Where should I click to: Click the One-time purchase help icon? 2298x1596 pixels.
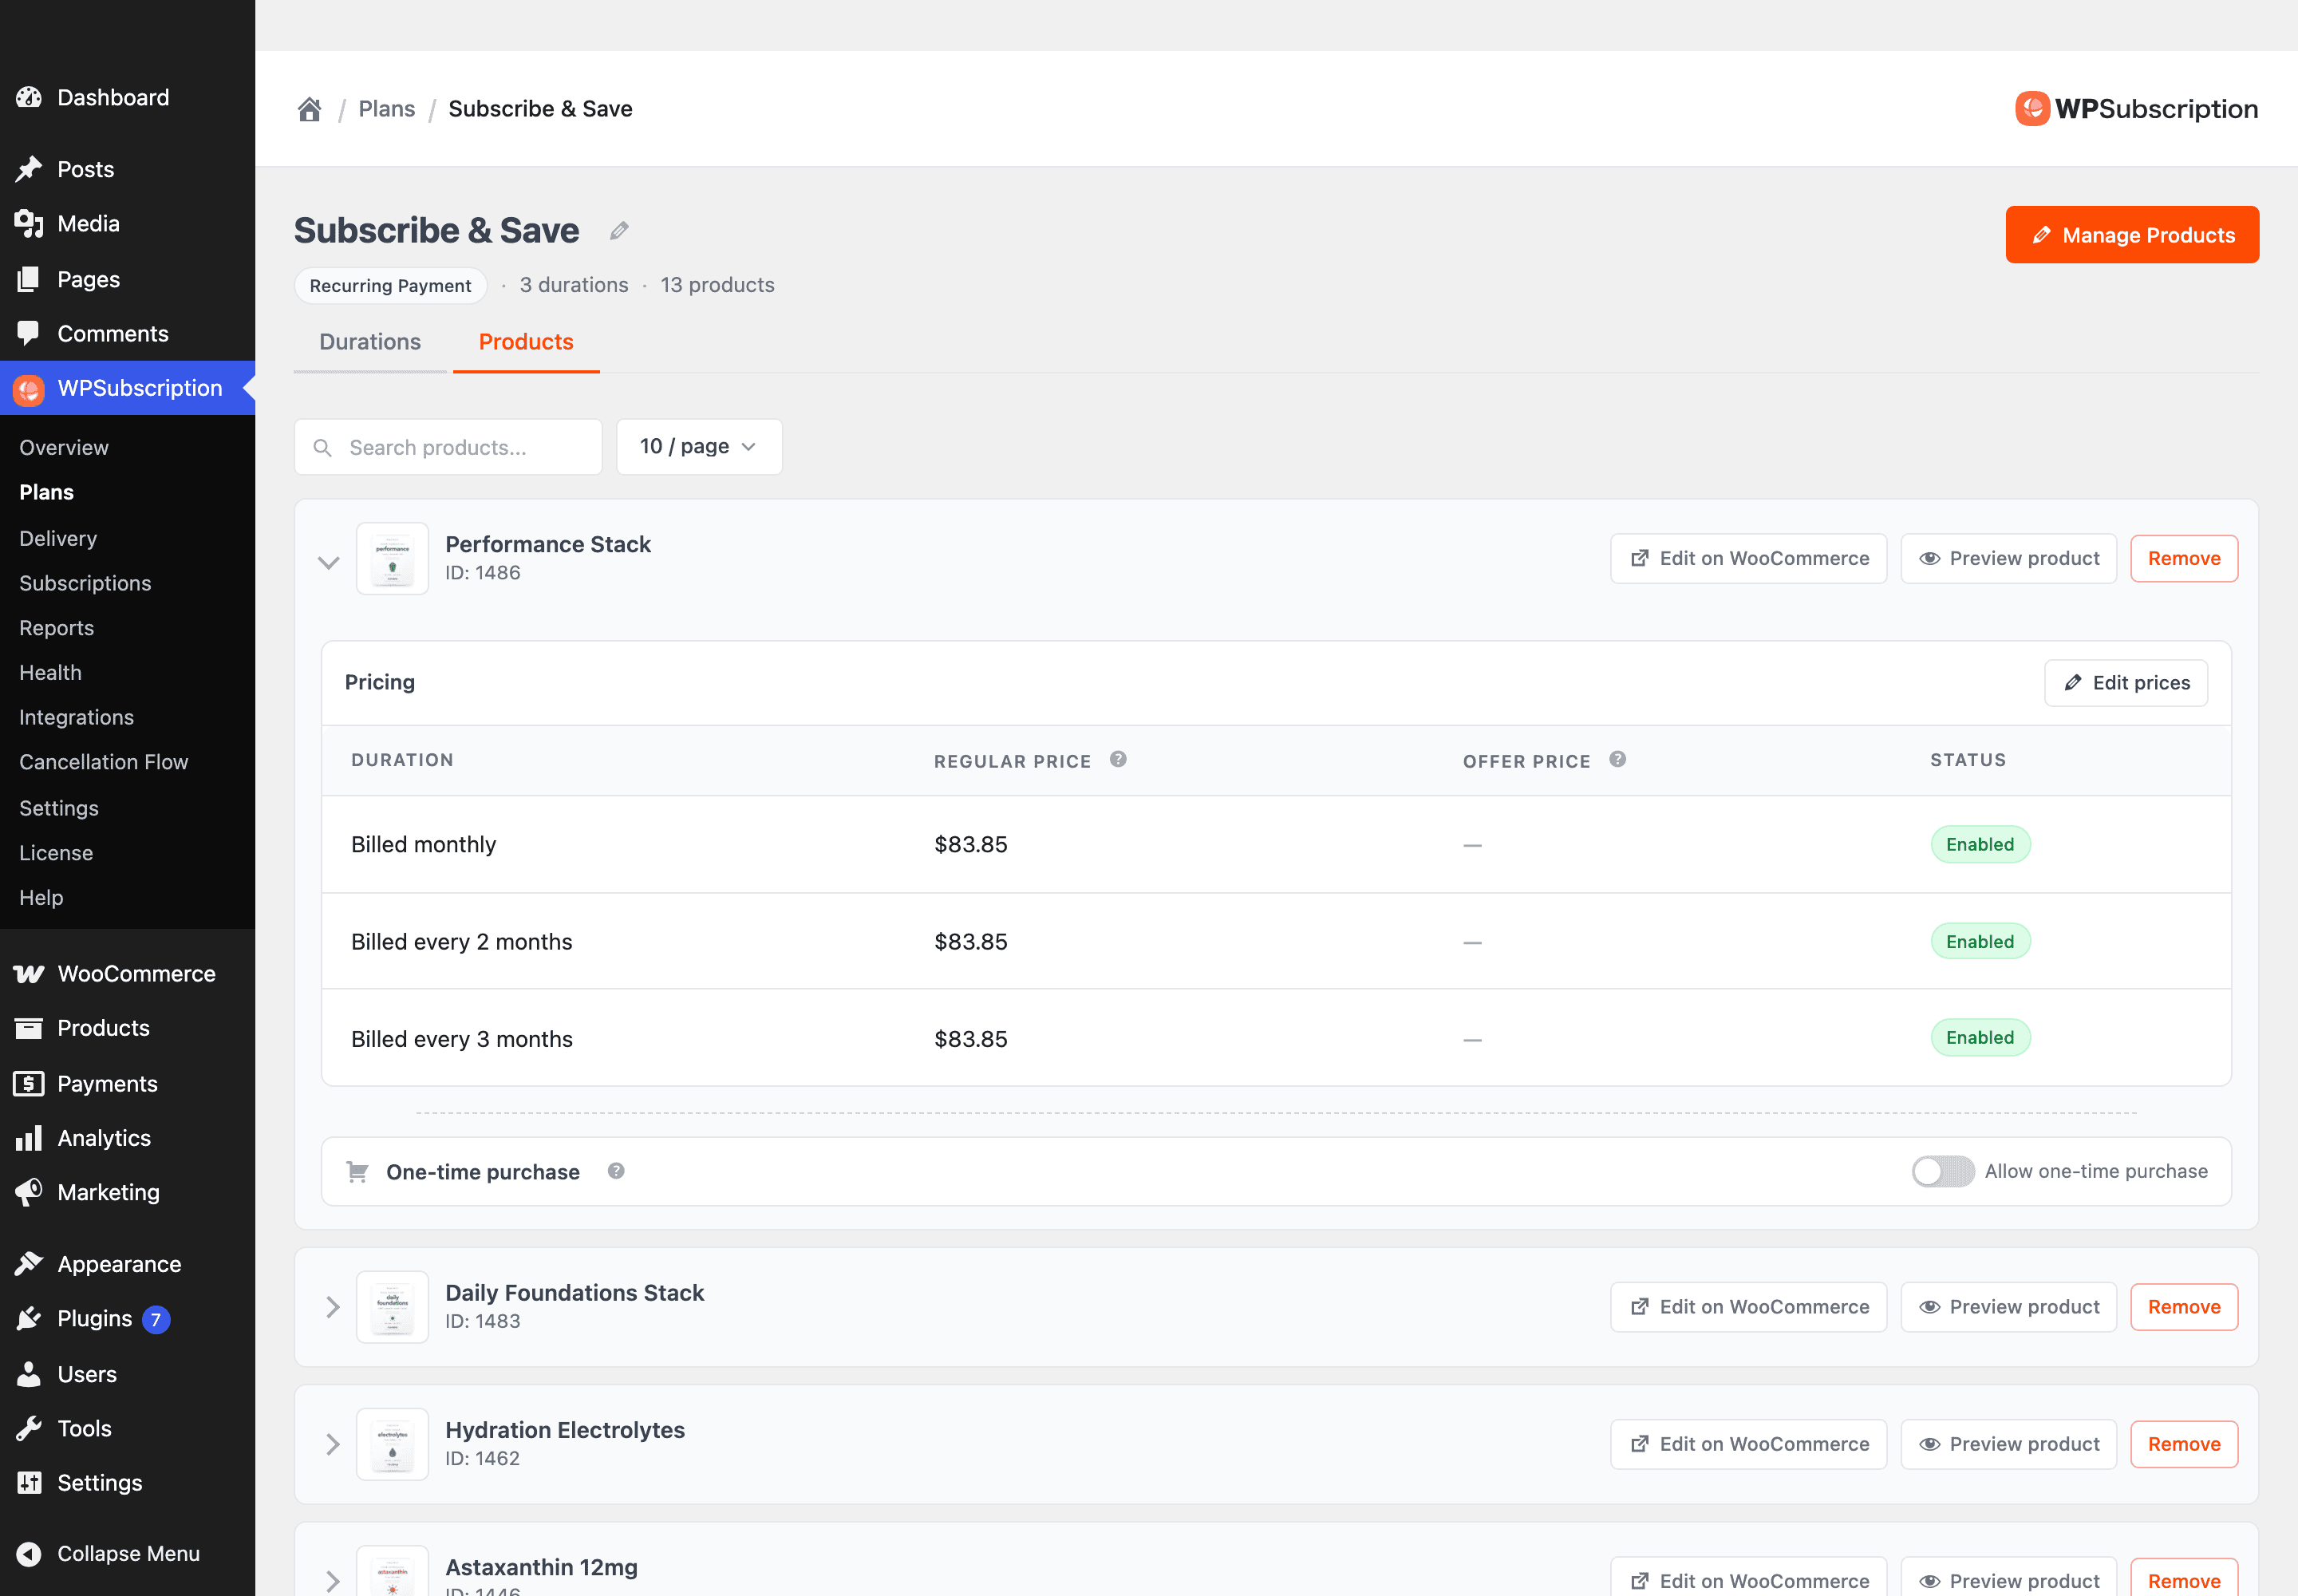[x=616, y=1171]
